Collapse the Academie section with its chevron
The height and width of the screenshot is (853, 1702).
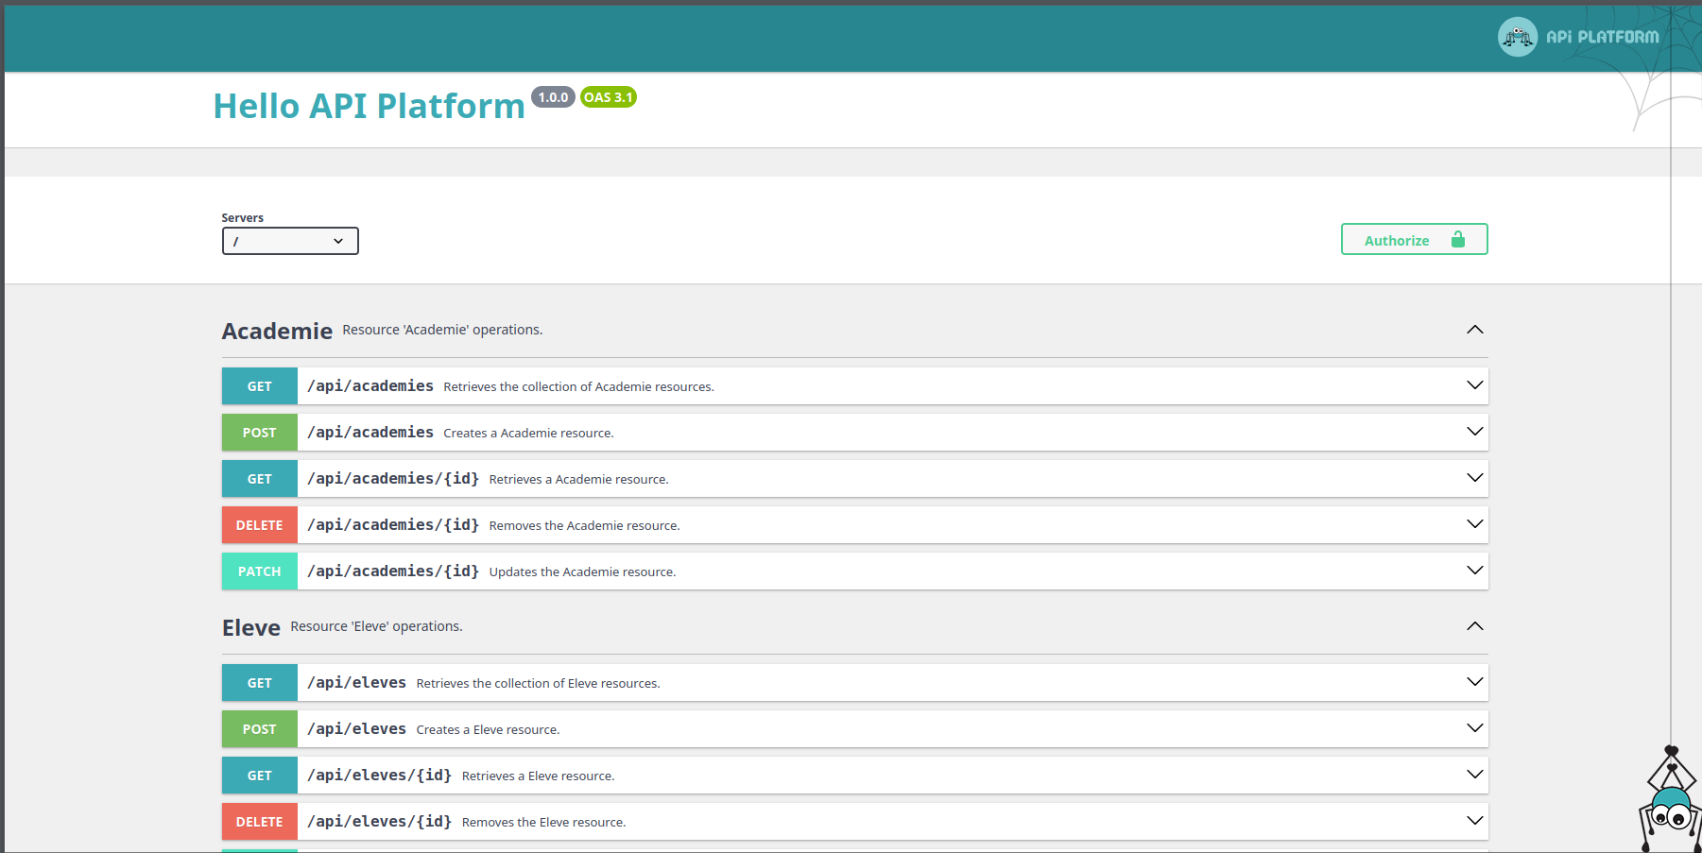click(1474, 330)
